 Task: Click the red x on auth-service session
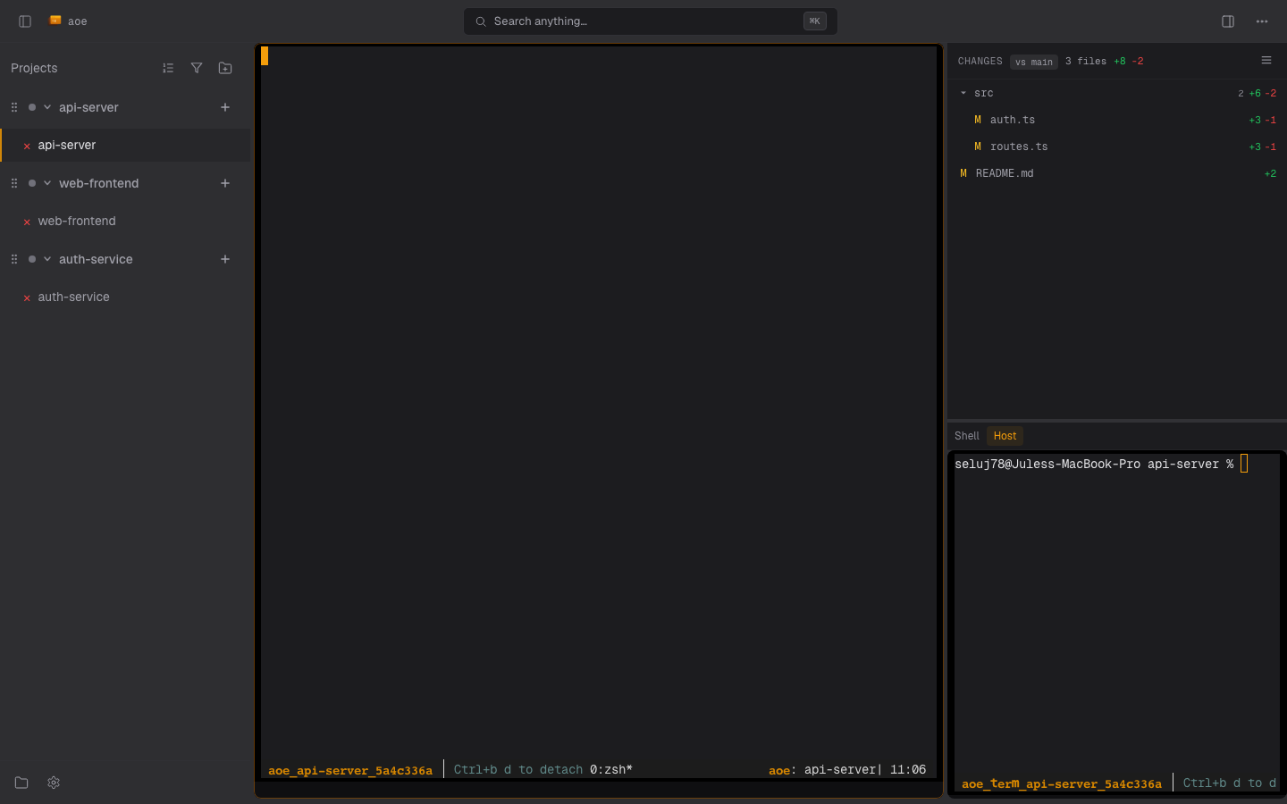coord(27,297)
